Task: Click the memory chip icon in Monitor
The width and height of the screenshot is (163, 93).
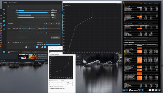Action: coord(17,13)
